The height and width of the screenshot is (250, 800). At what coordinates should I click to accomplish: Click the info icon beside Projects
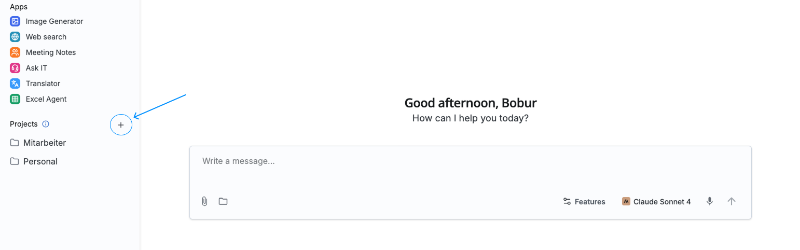click(46, 124)
